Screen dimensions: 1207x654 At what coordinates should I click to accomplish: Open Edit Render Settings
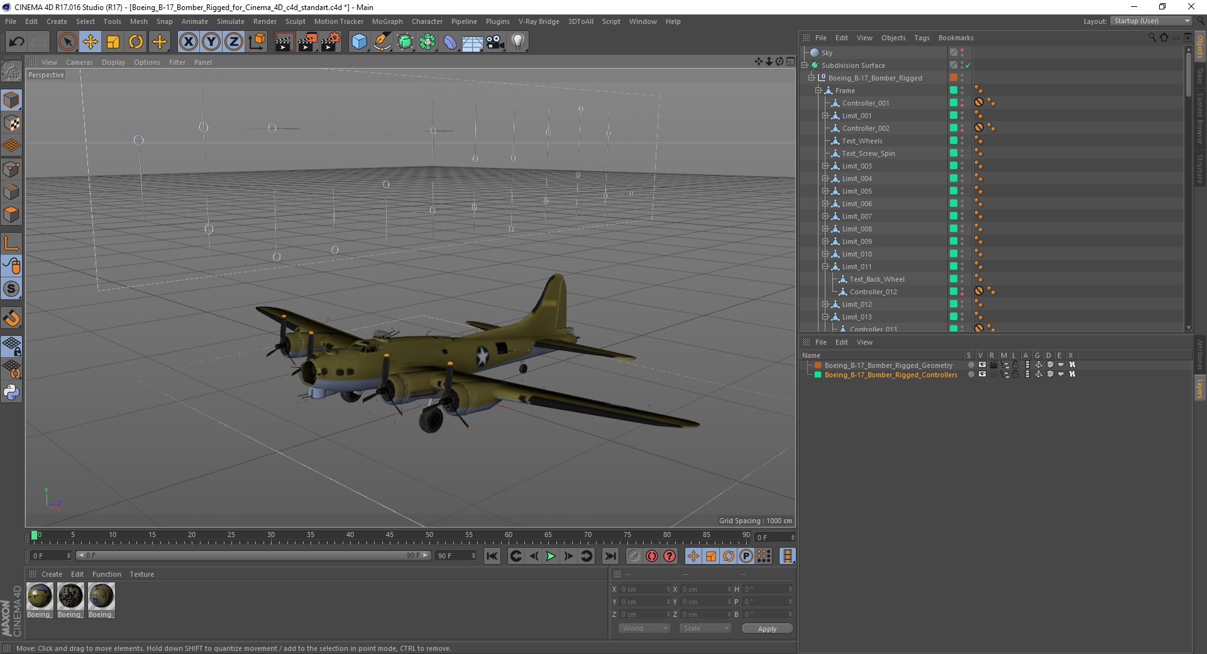[331, 42]
